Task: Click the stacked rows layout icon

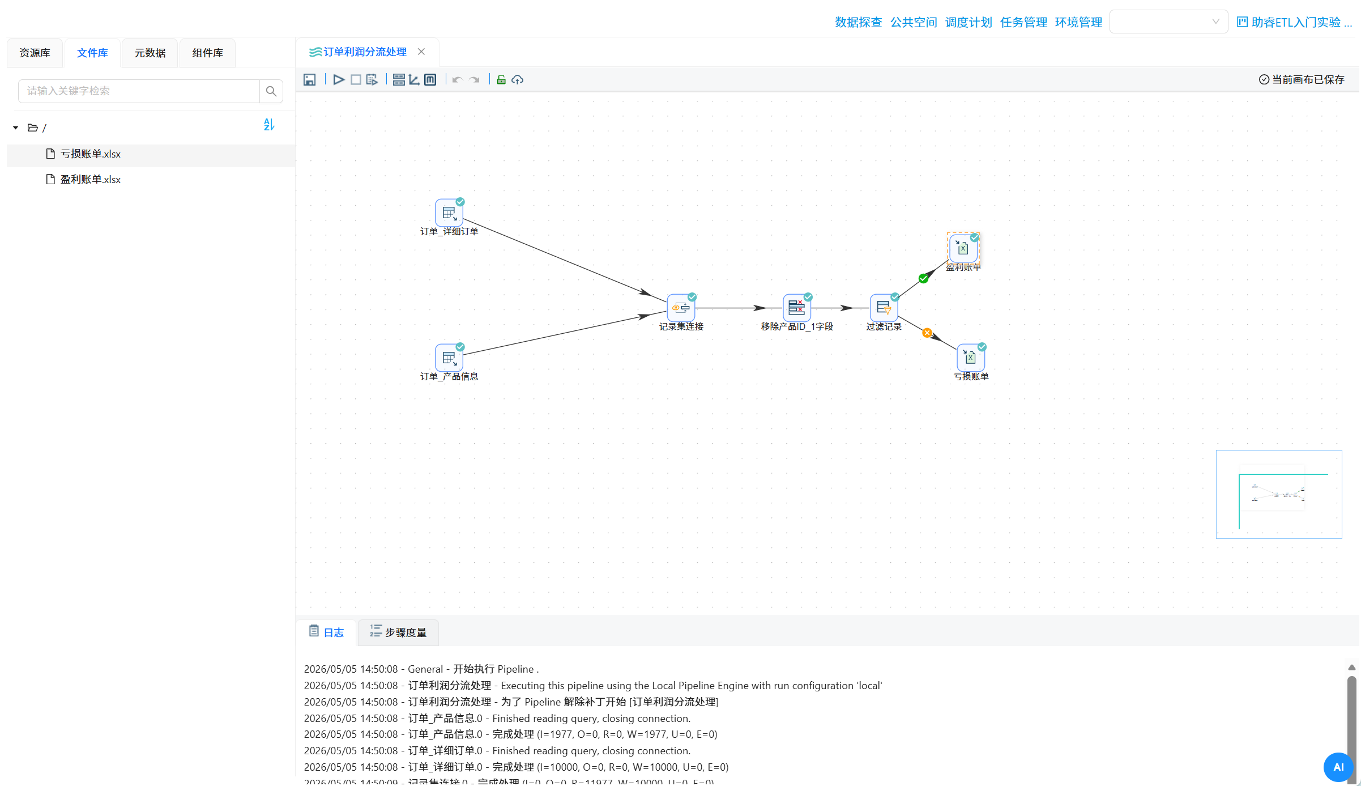Action: coord(399,80)
